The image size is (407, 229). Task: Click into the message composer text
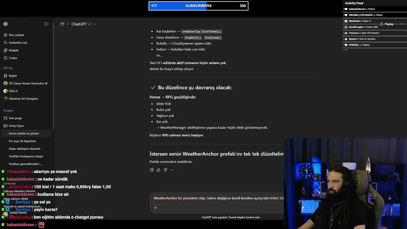coord(218,198)
